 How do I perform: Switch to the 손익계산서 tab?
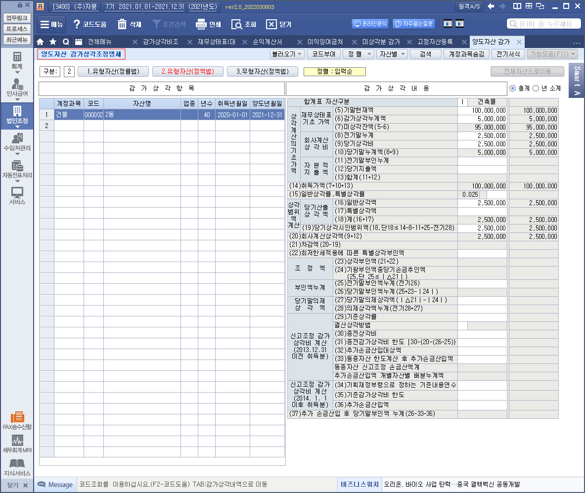[x=267, y=42]
